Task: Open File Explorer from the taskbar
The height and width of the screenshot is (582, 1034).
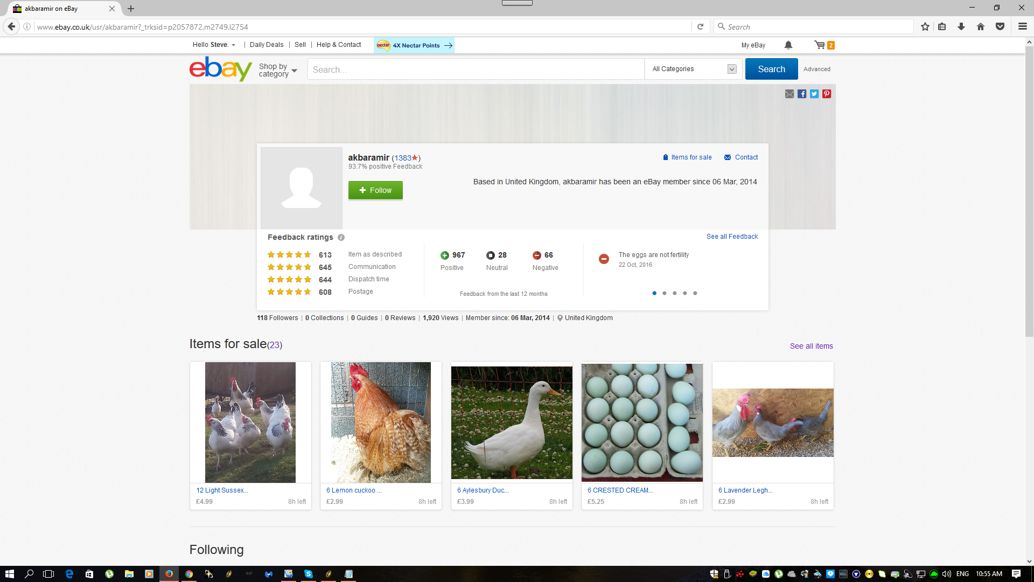Action: (x=129, y=574)
